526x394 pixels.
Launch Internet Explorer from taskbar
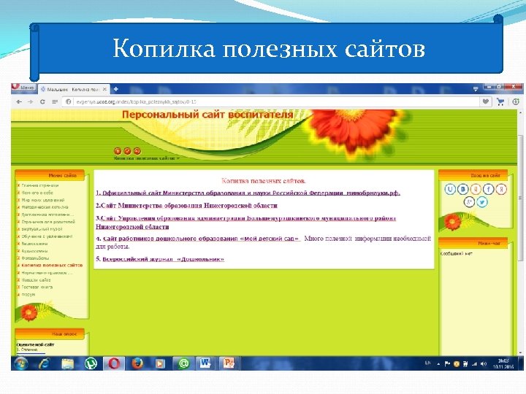44,363
